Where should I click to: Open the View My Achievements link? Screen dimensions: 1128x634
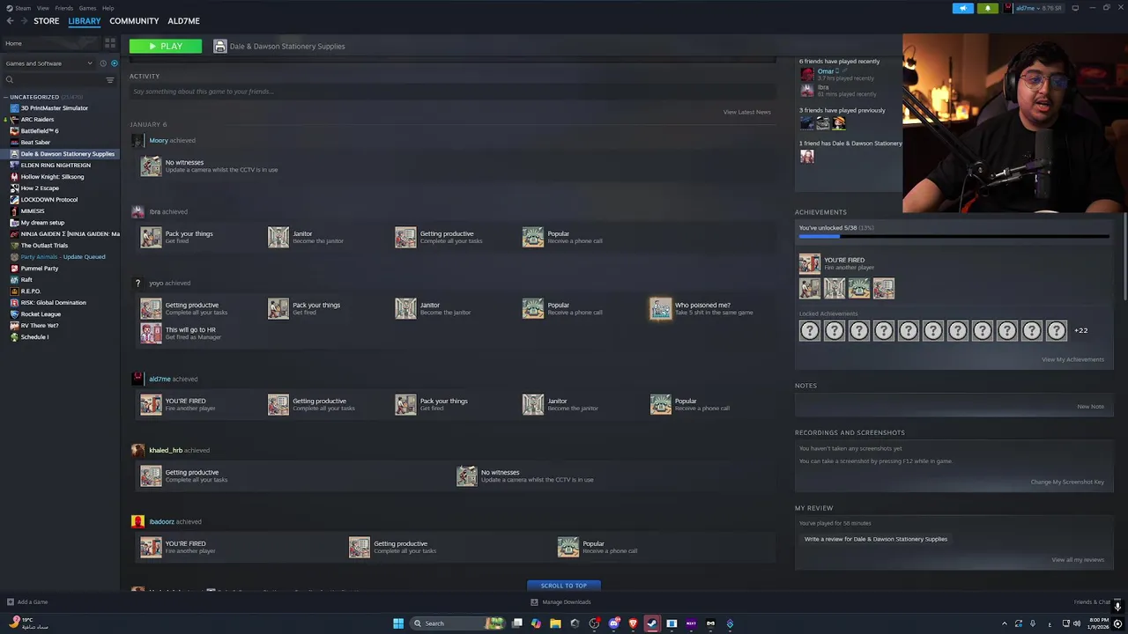tap(1072, 359)
